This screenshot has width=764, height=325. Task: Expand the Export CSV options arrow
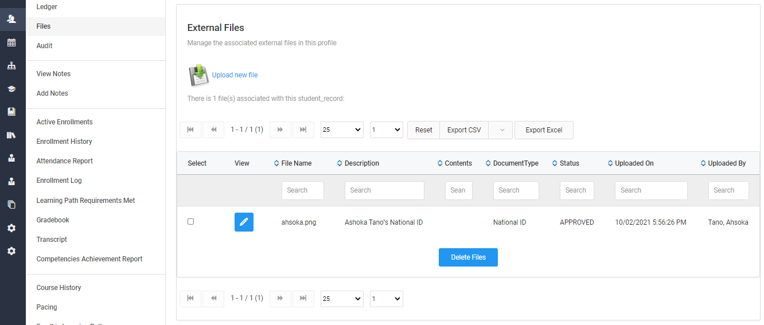pos(502,130)
